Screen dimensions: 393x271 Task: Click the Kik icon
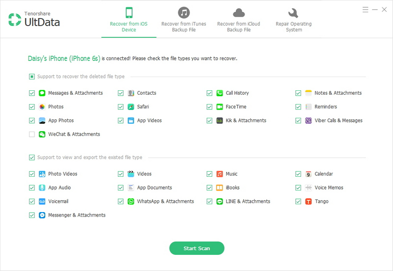220,121
